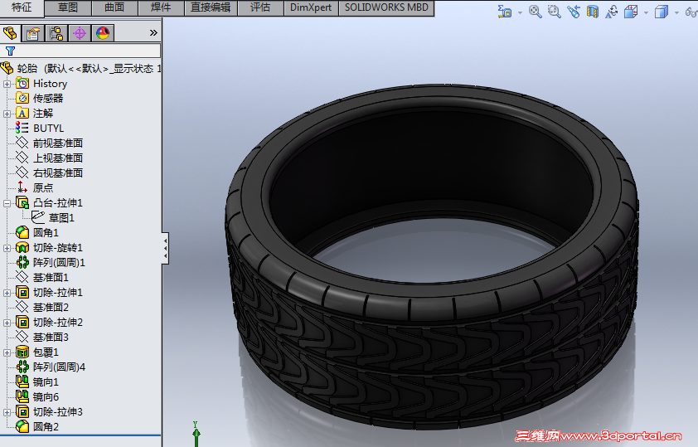Screen dimensions: 698x447
Task: Select the 阵列(圆周)1 circular pattern icon
Action: [x=22, y=262]
